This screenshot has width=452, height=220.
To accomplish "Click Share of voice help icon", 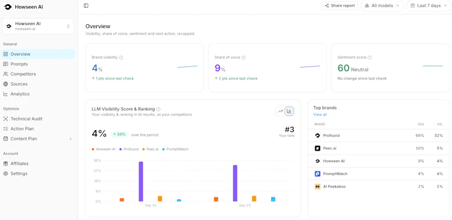I will 244,58.
